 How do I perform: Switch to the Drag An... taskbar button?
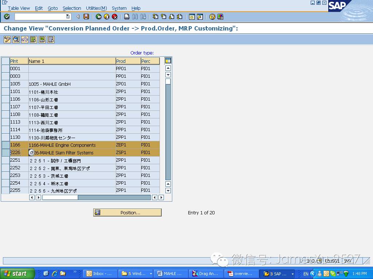coord(206,274)
